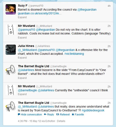The height and width of the screenshot is (127, 116).
Task: Click the Reply arrow icon
Action: tap(45, 114)
